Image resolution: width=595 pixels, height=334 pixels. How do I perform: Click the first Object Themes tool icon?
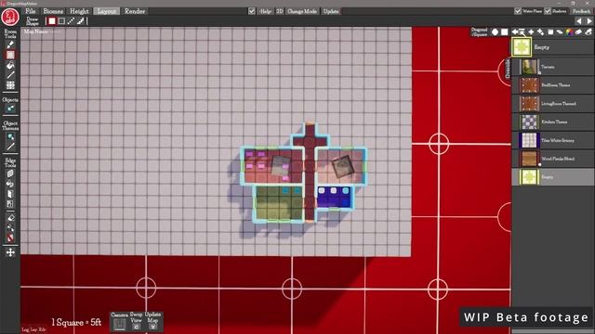pos(10,136)
